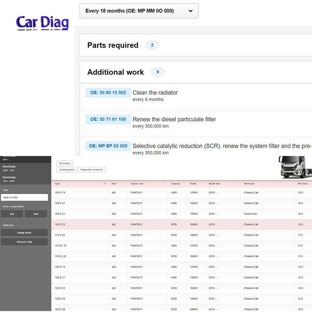Select OE code MP EP 02 000
Image resolution: width=312 pixels, height=312 pixels.
point(108,146)
